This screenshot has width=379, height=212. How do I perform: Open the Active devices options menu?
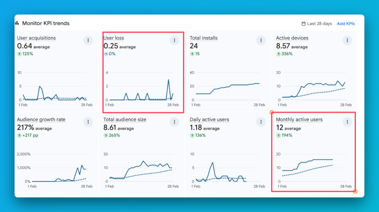point(347,40)
